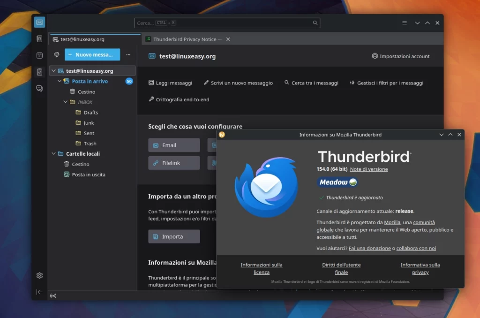The height and width of the screenshot is (318, 480).
Task: Click the search magnifier icon in search box
Action: 315,23
